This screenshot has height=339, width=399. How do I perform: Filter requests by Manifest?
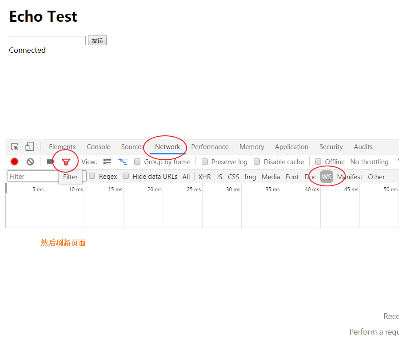pyautogui.click(x=350, y=177)
